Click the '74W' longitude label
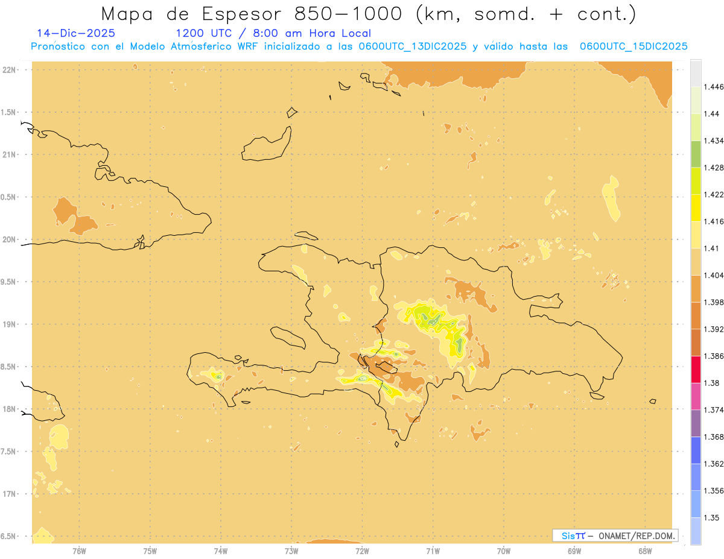Screen dimensions: 724x559 pyautogui.click(x=221, y=551)
